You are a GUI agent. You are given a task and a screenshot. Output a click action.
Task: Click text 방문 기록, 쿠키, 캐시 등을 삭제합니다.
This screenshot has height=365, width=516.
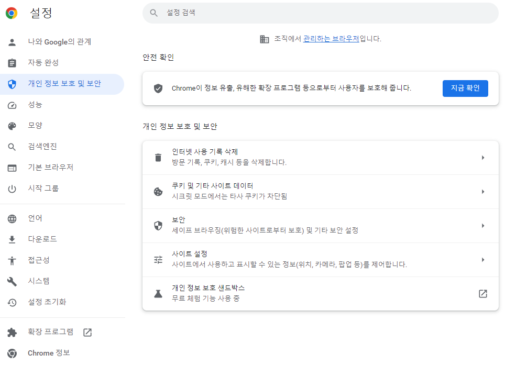point(229,162)
